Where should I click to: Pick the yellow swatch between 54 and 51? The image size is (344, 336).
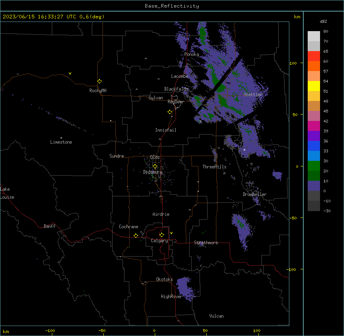(314, 86)
